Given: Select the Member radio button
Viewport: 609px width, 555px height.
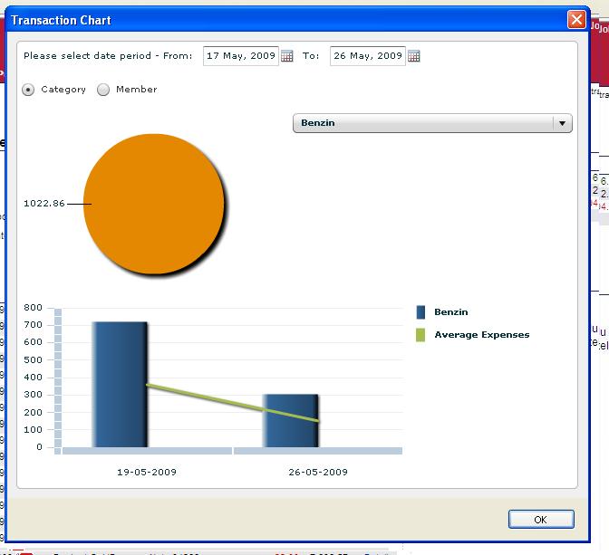Looking at the screenshot, I should point(103,90).
